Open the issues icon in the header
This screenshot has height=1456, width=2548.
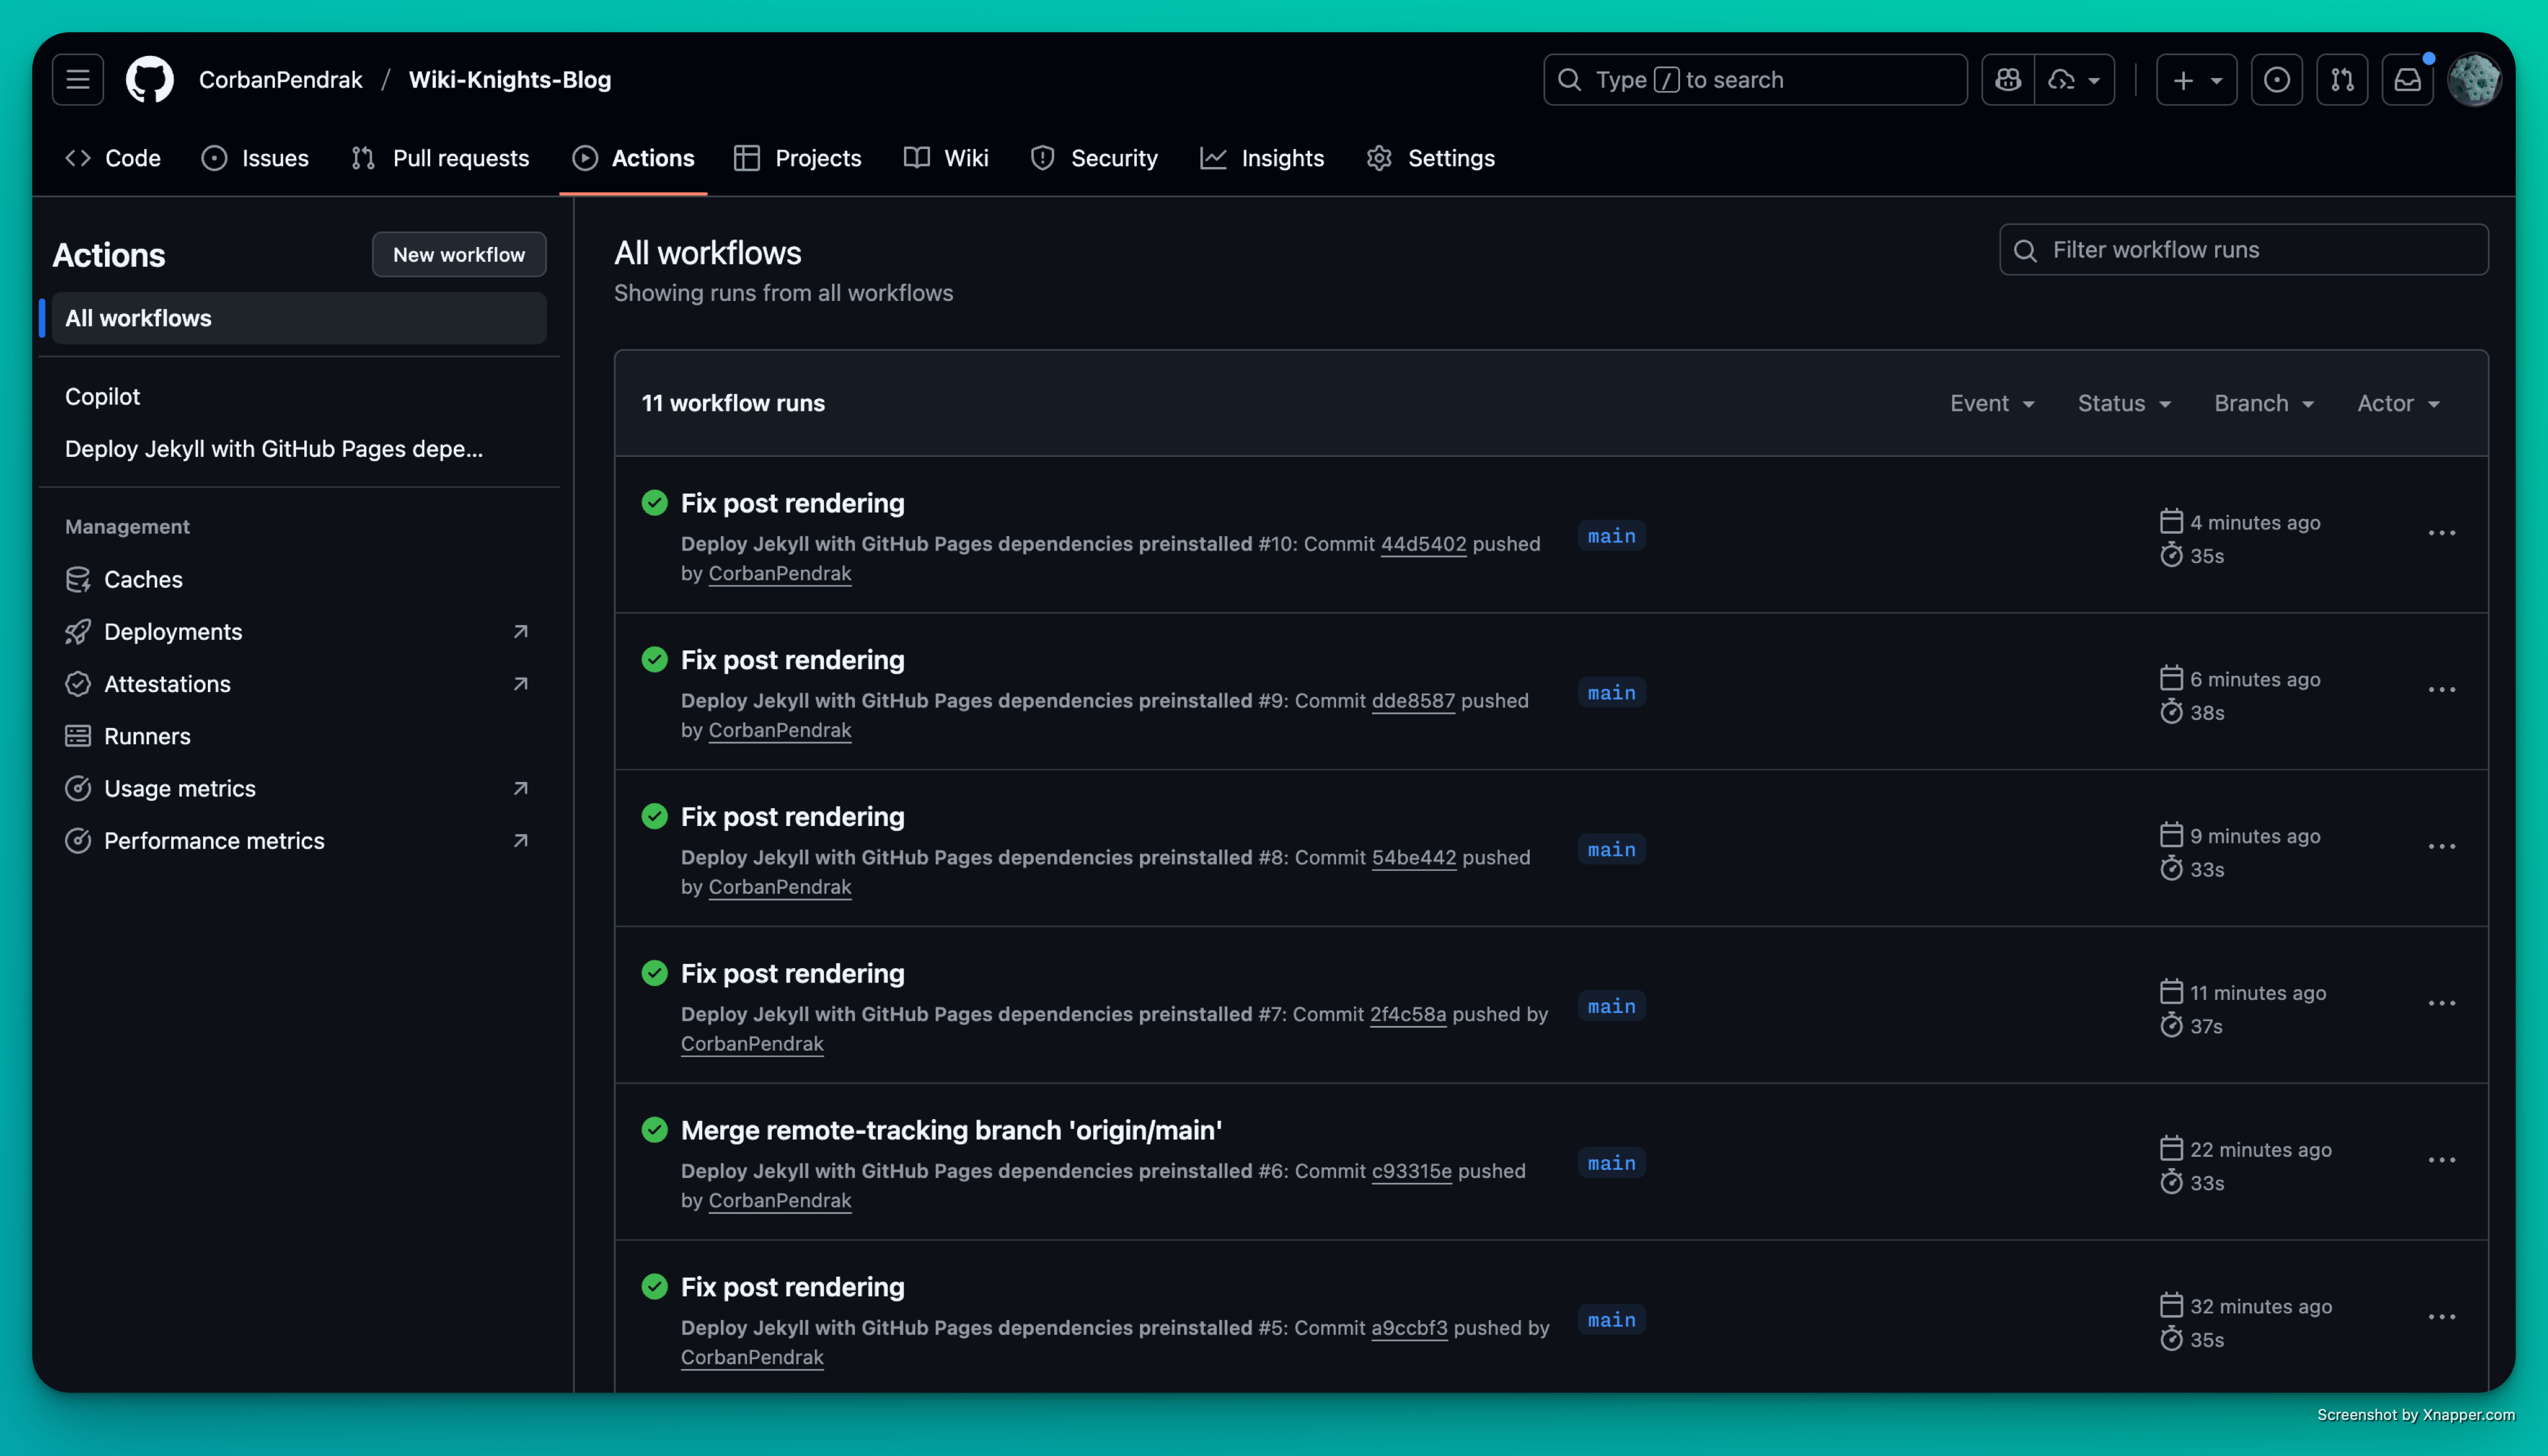[x=2276, y=79]
